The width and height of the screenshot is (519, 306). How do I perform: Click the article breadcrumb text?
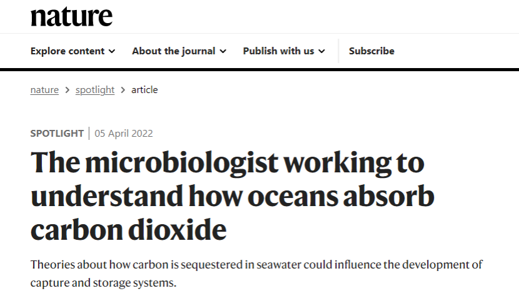tap(144, 90)
